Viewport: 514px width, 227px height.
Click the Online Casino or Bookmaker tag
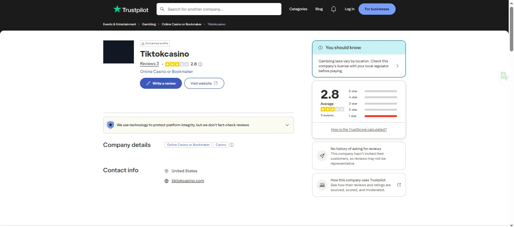pyautogui.click(x=188, y=145)
